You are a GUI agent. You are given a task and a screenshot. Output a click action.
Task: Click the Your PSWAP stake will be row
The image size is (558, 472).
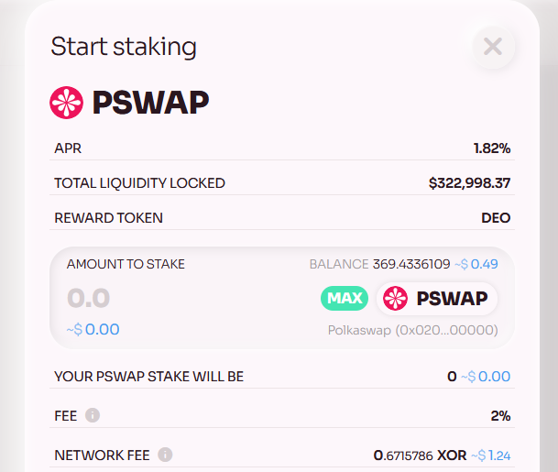pos(282,377)
